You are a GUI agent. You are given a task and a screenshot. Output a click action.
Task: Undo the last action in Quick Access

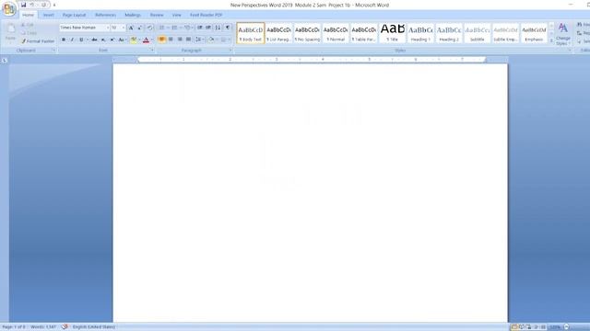click(x=32, y=5)
